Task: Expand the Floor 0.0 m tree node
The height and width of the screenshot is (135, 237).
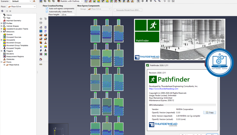Action: [x=4, y=65]
